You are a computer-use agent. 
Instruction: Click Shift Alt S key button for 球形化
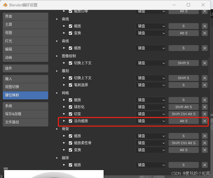(x=184, y=107)
